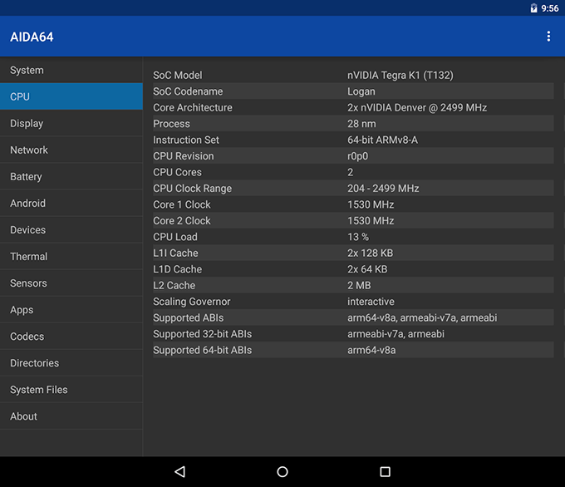Image resolution: width=565 pixels, height=487 pixels.
Task: Tap the Android back navigation button
Action: (179, 471)
